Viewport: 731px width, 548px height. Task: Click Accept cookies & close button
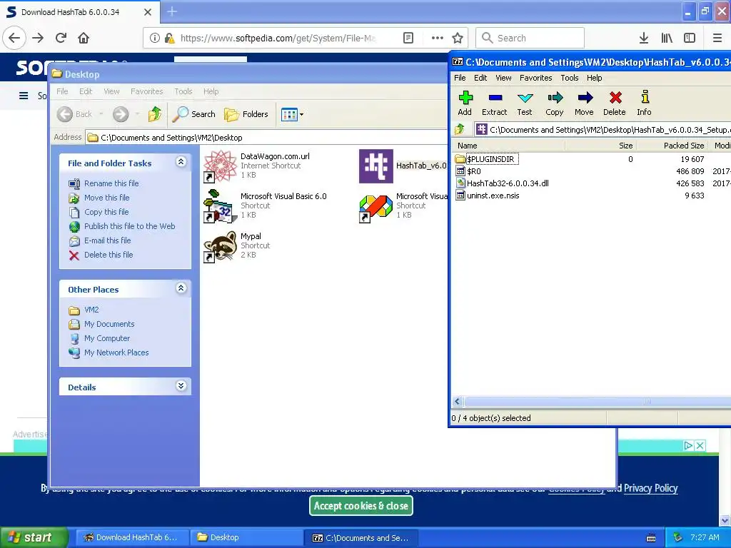[361, 506]
